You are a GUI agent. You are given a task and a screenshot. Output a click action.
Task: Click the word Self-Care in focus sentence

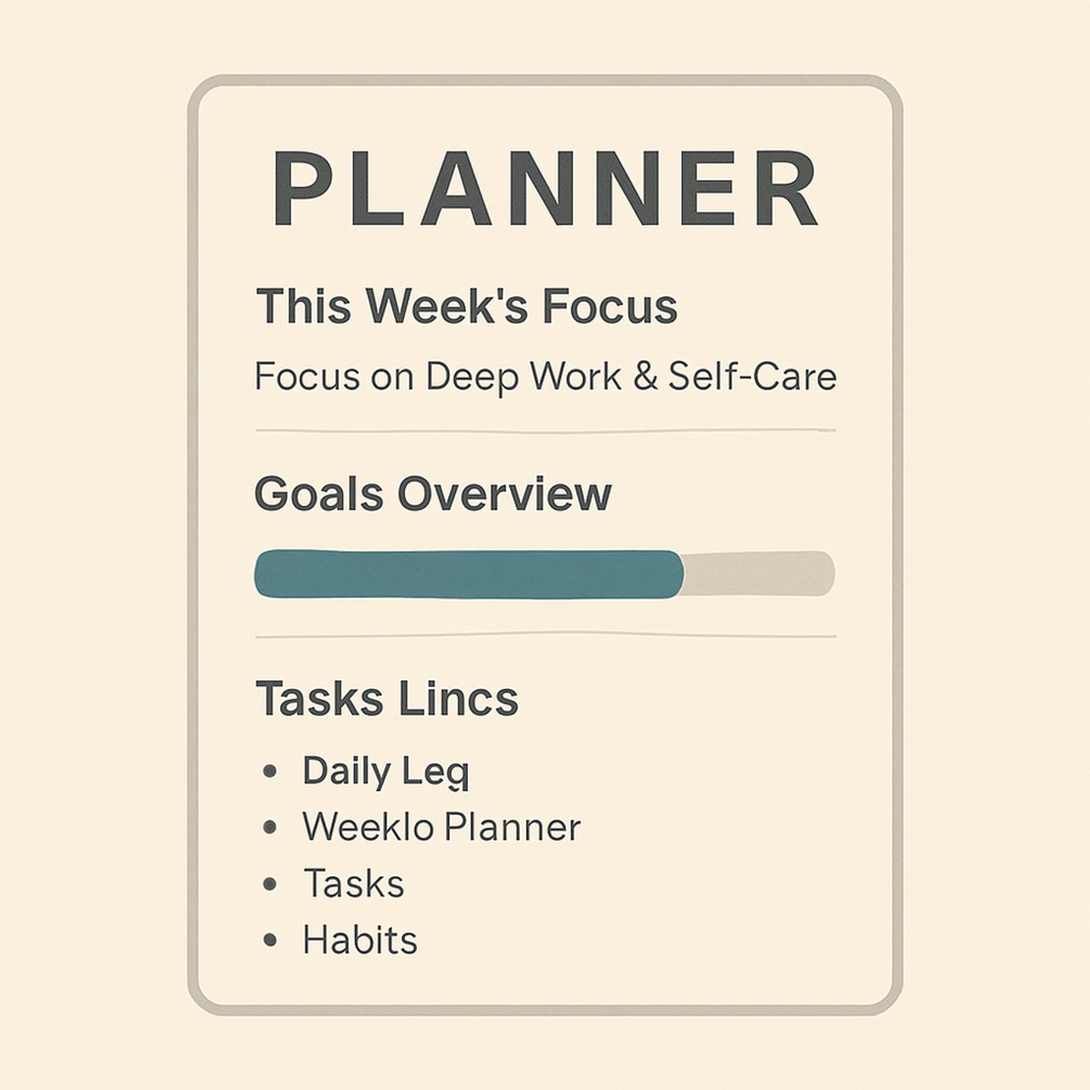pos(752,376)
